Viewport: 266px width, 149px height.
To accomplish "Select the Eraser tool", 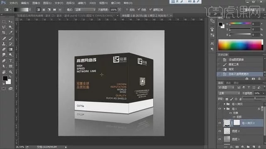I will click(4, 49).
